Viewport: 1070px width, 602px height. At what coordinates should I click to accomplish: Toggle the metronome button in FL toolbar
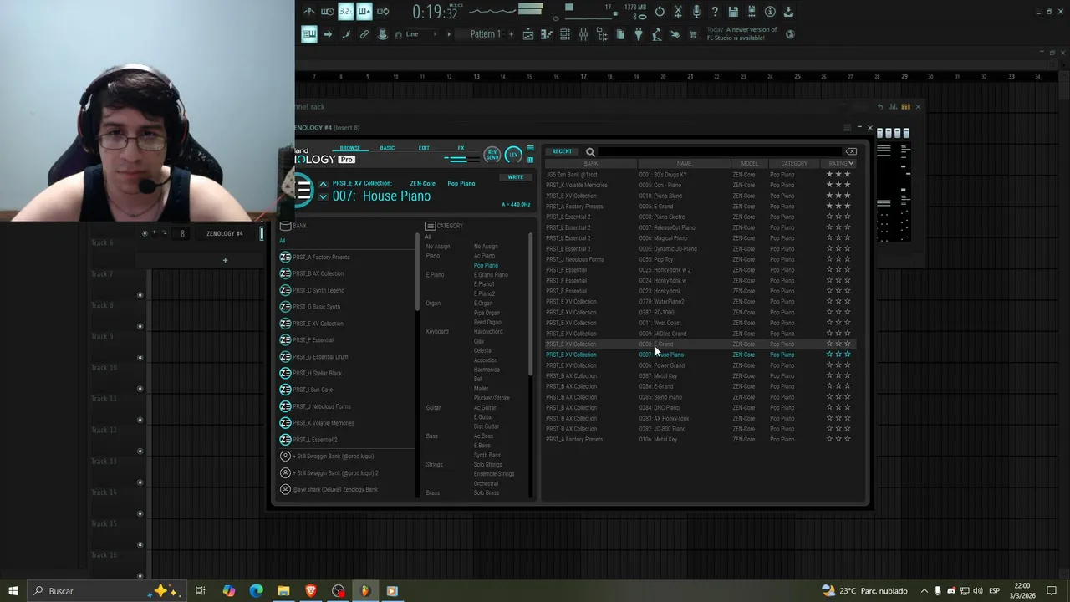(308, 12)
